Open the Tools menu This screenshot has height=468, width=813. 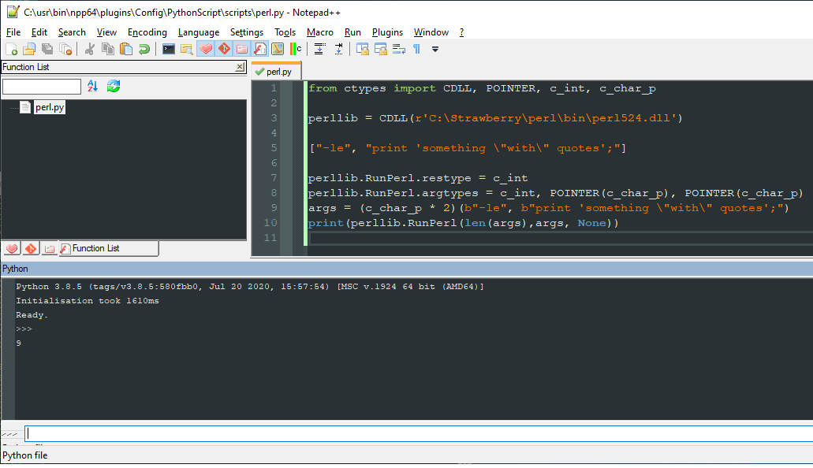pyautogui.click(x=285, y=32)
